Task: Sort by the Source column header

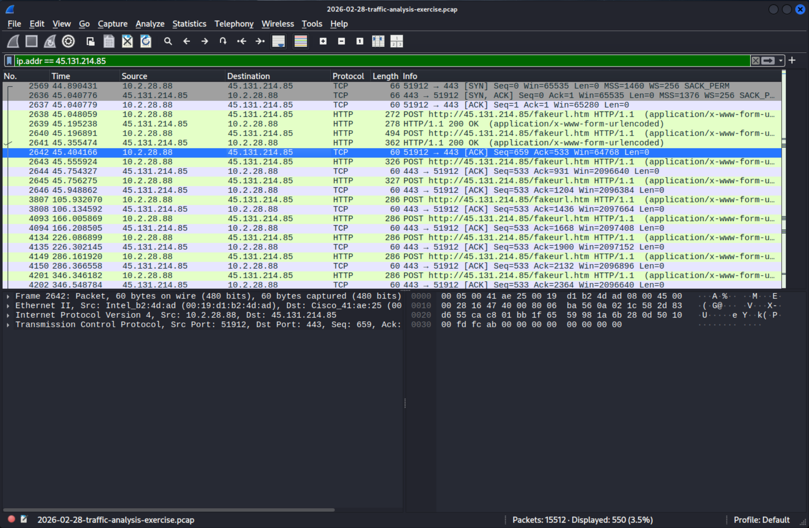Action: pyautogui.click(x=173, y=76)
